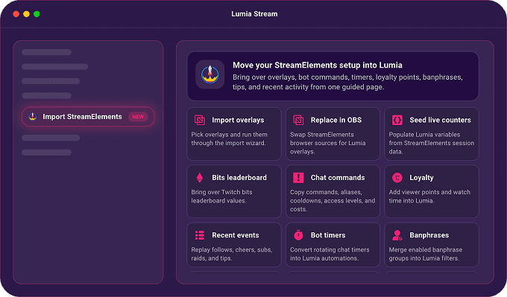
Task: Close the Lumia Stream window
Action: pyautogui.click(x=16, y=14)
